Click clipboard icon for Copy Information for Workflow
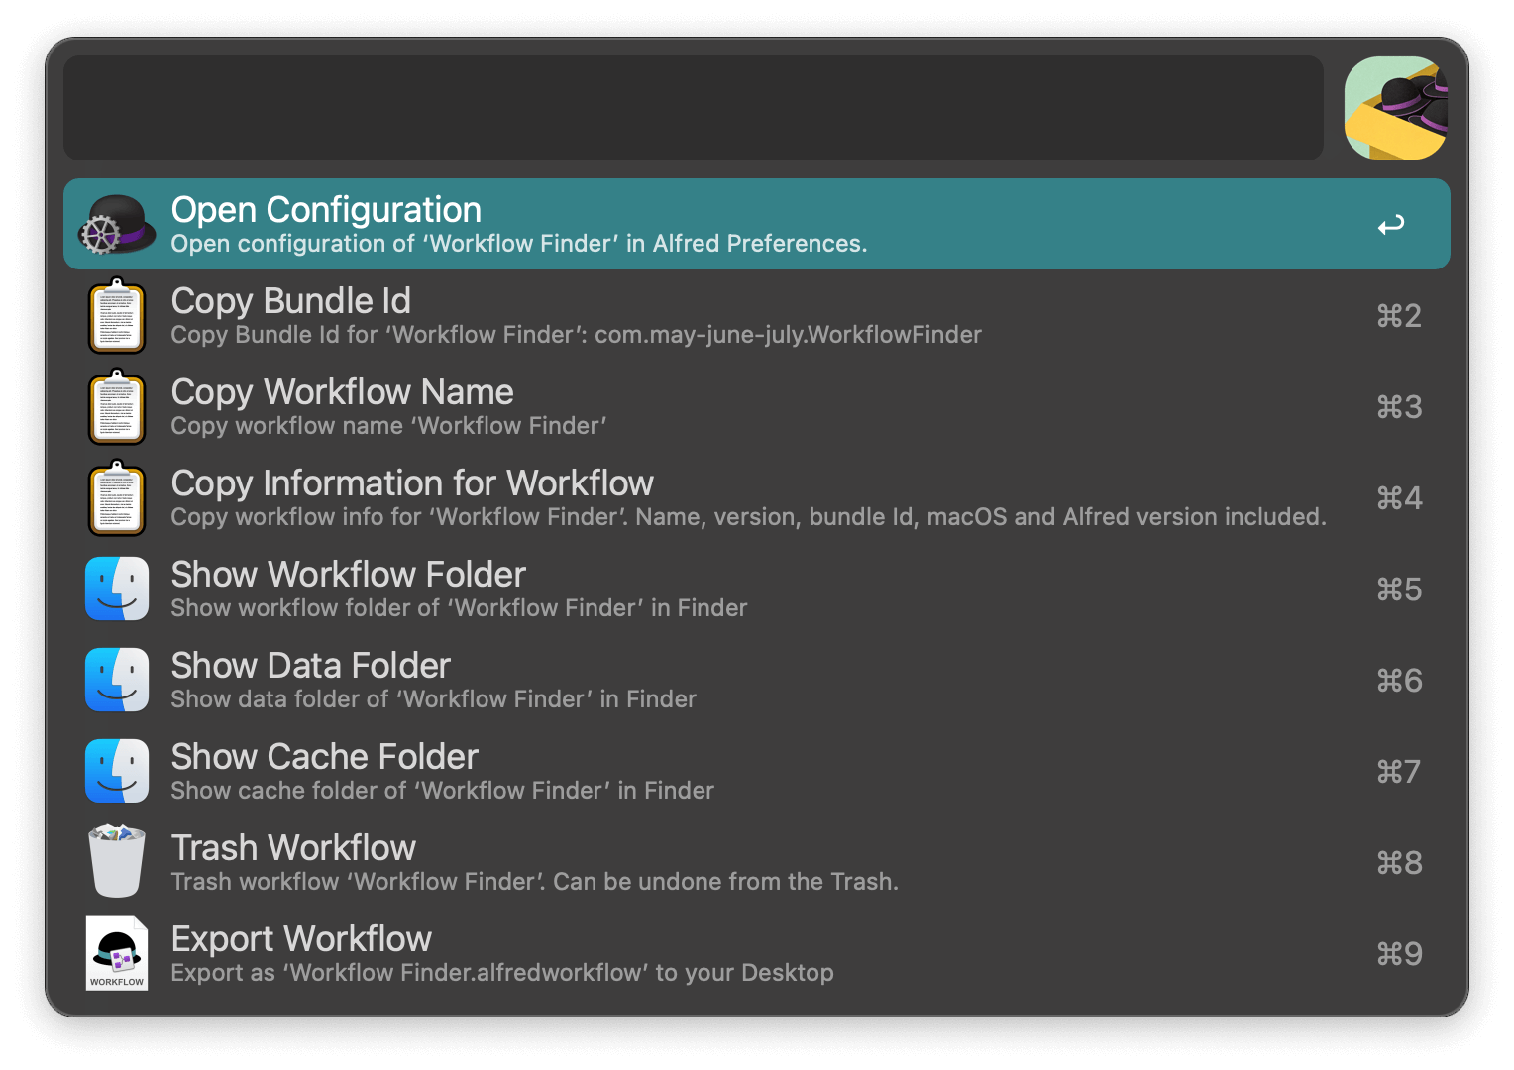Image resolution: width=1514 pixels, height=1070 pixels. (x=117, y=497)
